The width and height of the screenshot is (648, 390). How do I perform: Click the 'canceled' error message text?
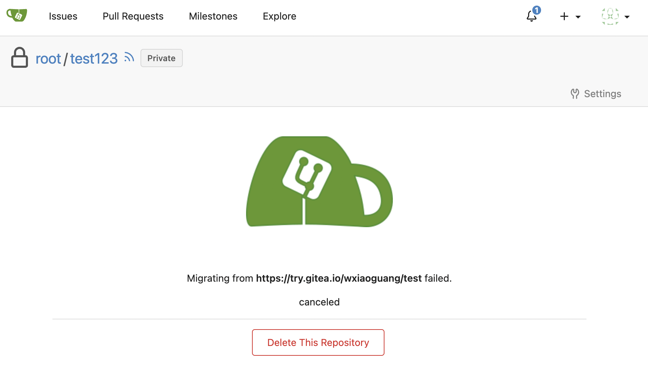[319, 302]
